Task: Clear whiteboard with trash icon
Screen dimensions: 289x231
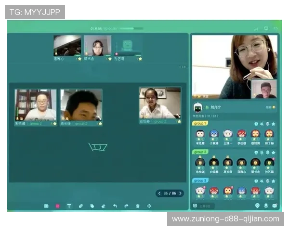Action: [x=138, y=206]
